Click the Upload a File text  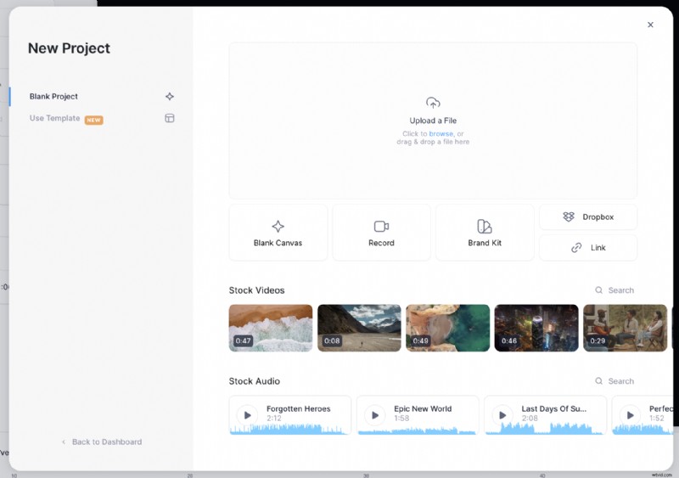pyautogui.click(x=433, y=121)
